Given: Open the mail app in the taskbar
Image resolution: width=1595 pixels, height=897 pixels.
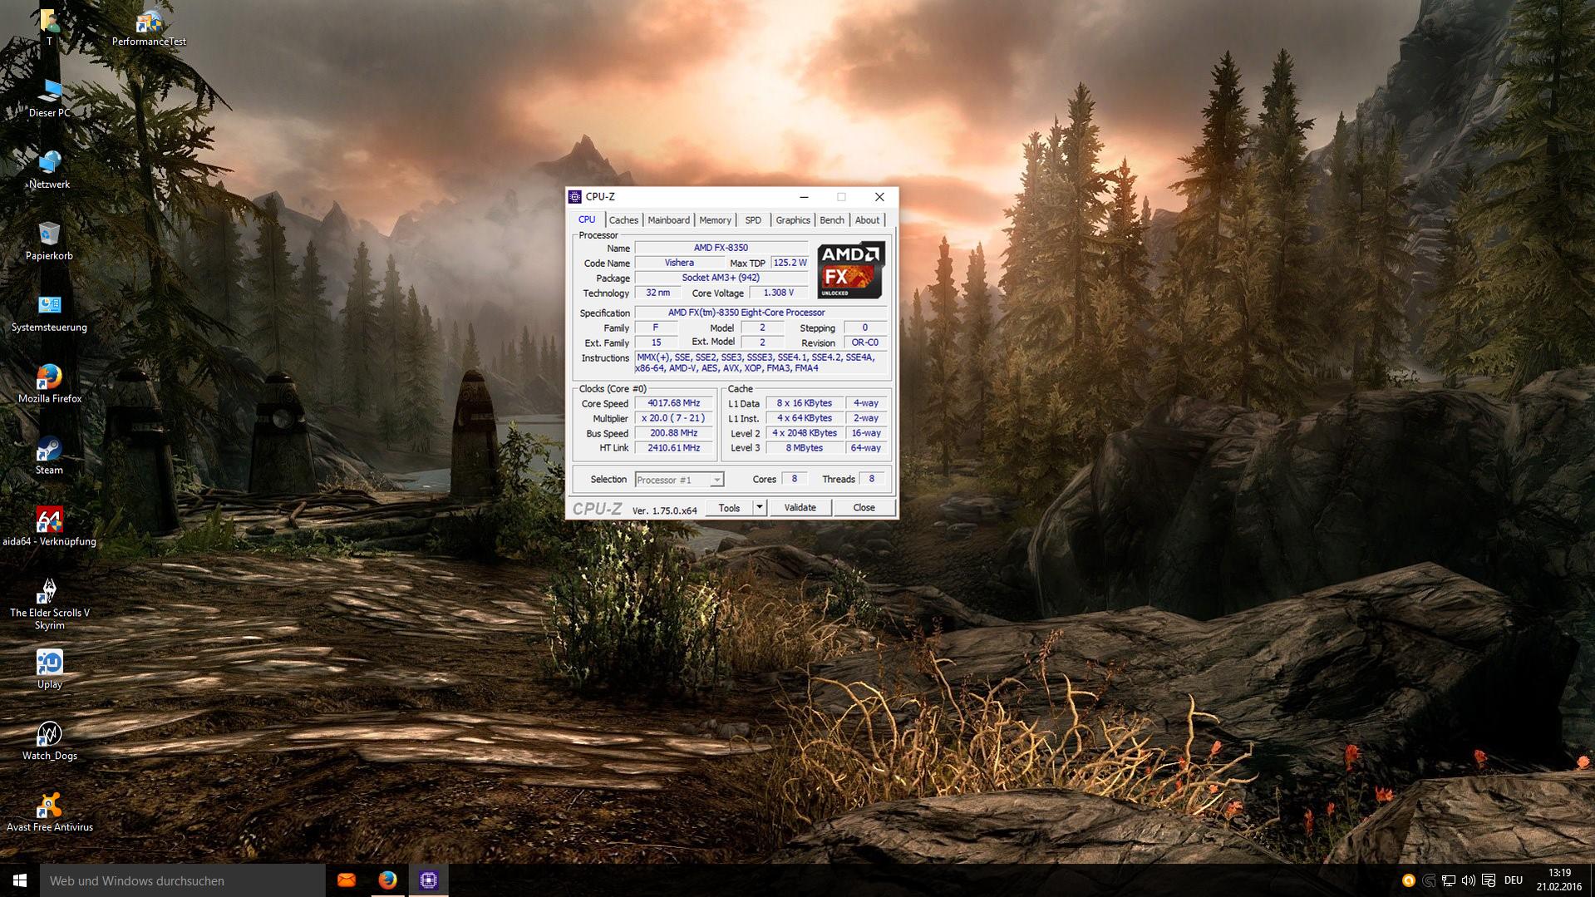Looking at the screenshot, I should click(347, 880).
